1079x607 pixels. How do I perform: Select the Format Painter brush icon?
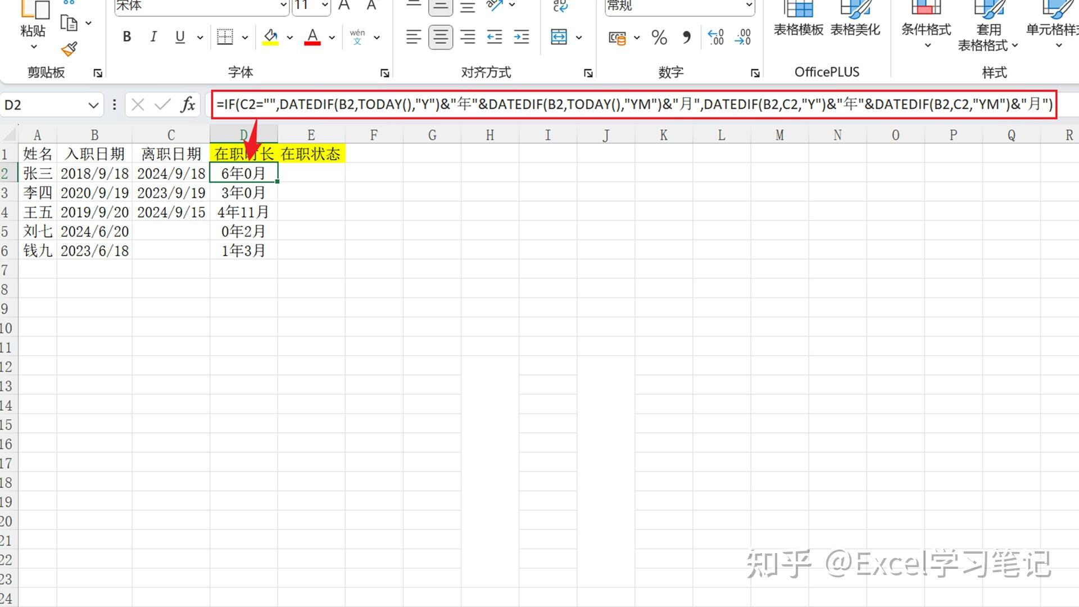(x=69, y=49)
